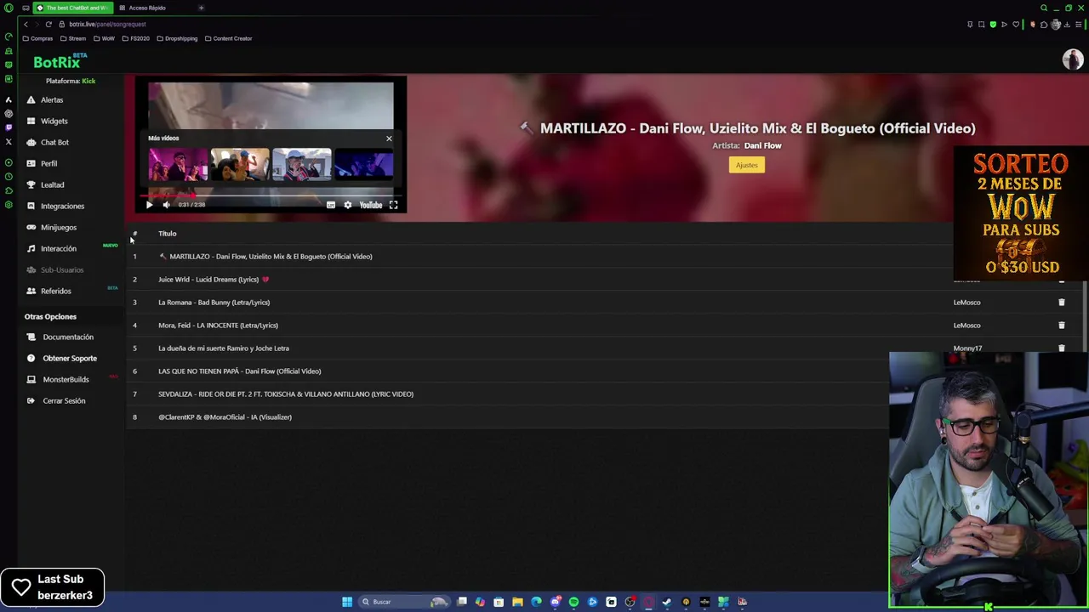1089x612 pixels.
Task: Click the Referidos people icon
Action: 31,291
